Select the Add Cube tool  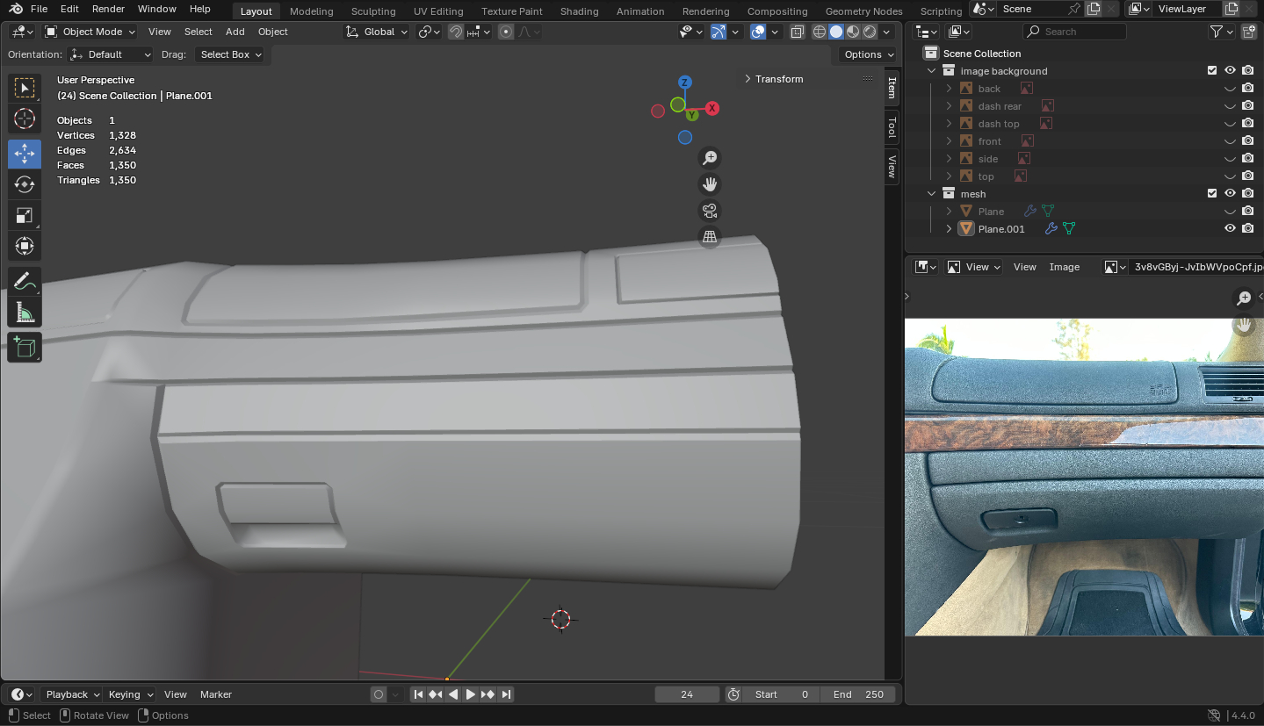(x=25, y=348)
